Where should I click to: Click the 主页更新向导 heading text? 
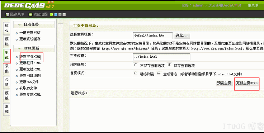(86, 26)
